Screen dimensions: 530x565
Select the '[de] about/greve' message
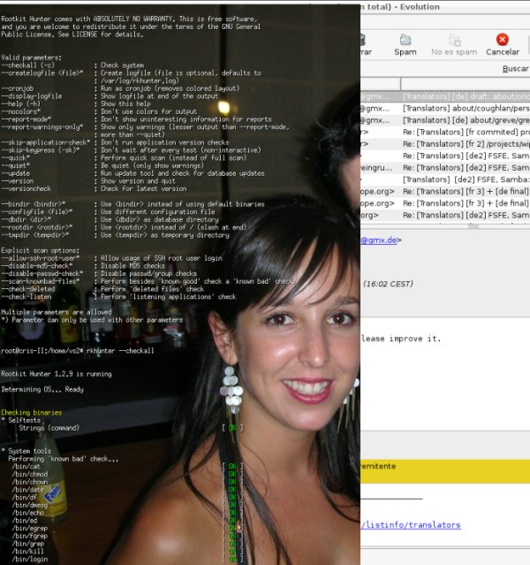465,119
